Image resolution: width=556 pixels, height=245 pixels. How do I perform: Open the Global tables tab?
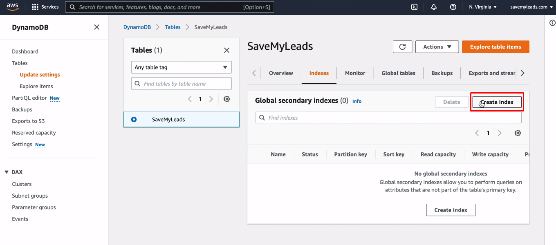[x=398, y=73]
